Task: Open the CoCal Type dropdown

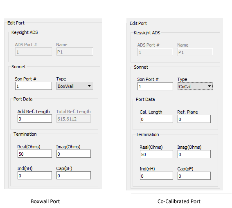Action: [195, 86]
